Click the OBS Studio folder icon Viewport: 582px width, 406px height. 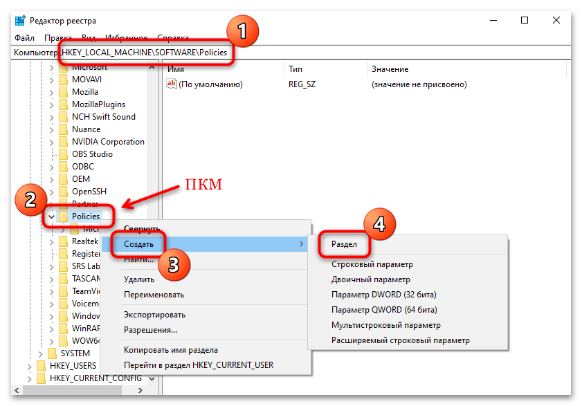[x=64, y=154]
